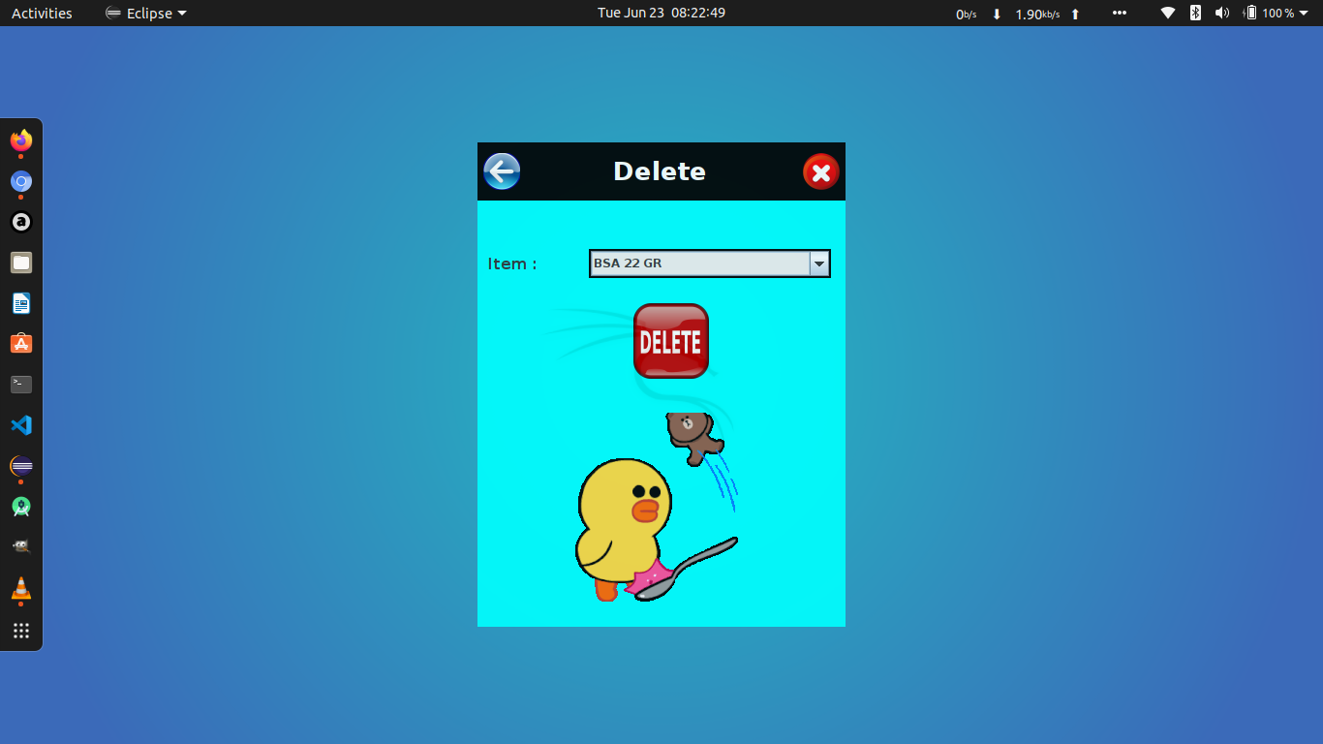Click the blue back arrow icon
Image resolution: width=1323 pixels, height=744 pixels.
pyautogui.click(x=502, y=171)
